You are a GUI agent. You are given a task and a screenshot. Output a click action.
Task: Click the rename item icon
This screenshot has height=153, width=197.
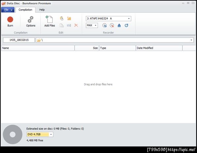[x=69, y=25]
